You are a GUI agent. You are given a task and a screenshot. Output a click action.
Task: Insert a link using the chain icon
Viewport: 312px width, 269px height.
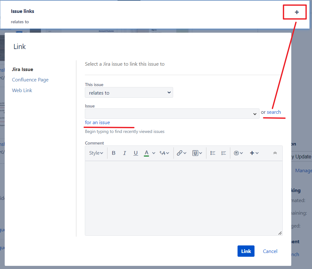tap(179, 153)
